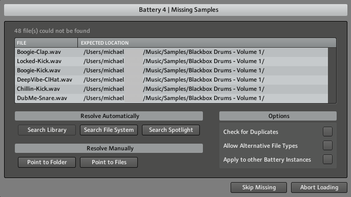The height and width of the screenshot is (197, 351).
Task: Click the expected location path for Boogie-Clap.wav
Action: click(x=174, y=52)
